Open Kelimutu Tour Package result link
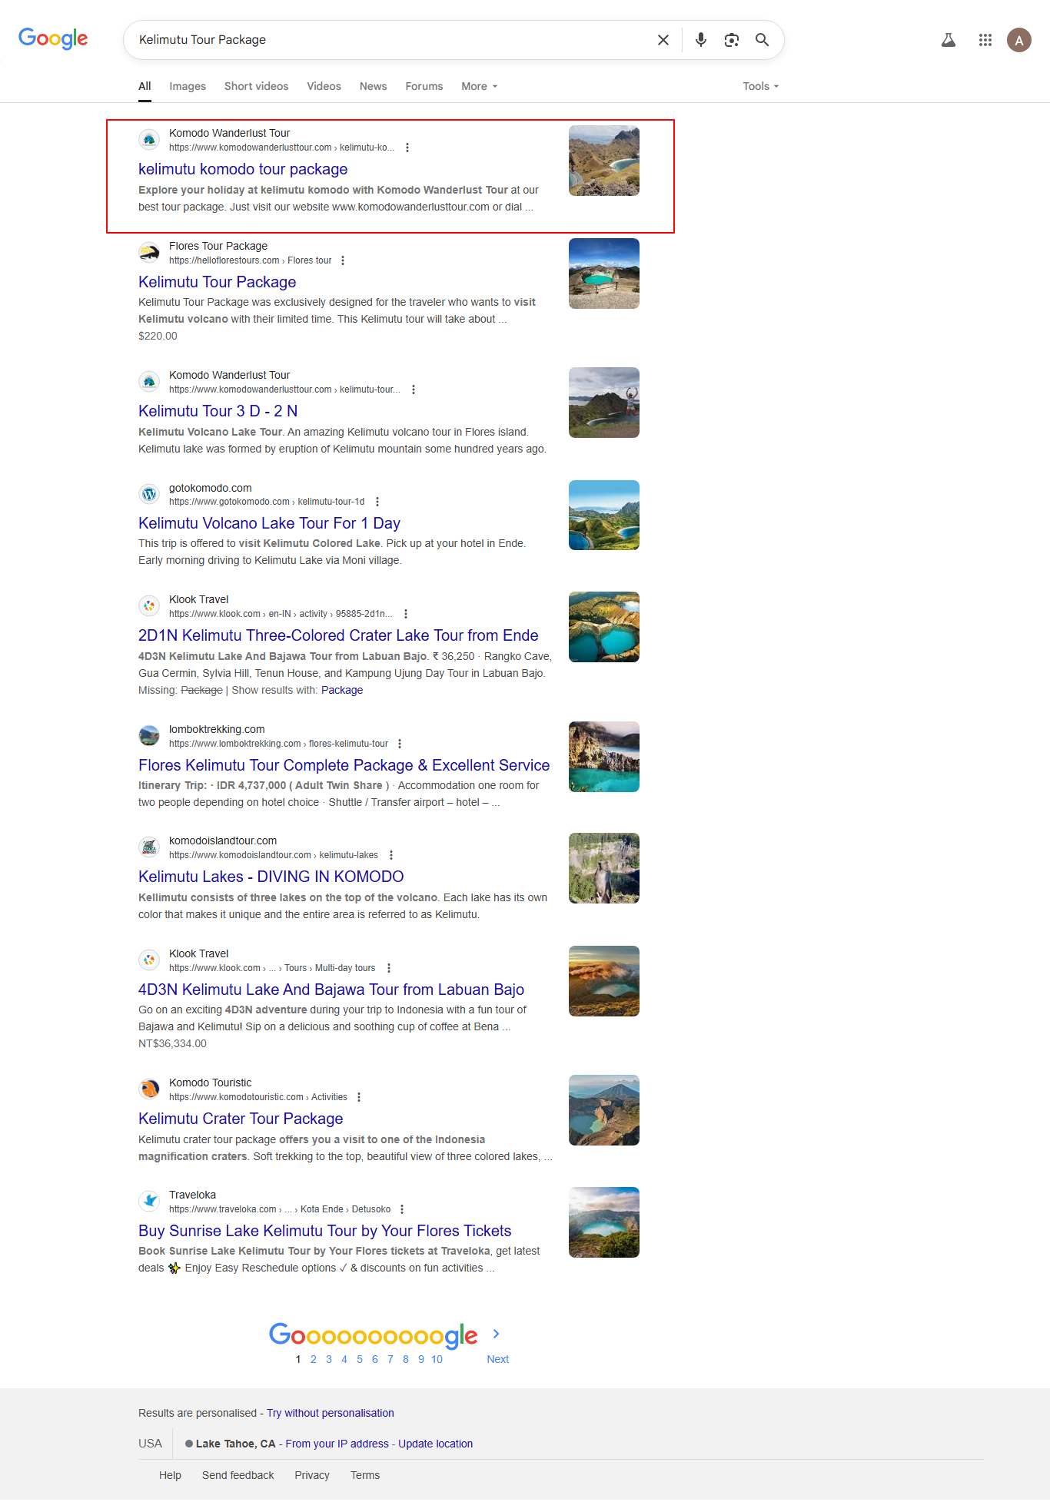1050x1502 pixels. [x=217, y=282]
